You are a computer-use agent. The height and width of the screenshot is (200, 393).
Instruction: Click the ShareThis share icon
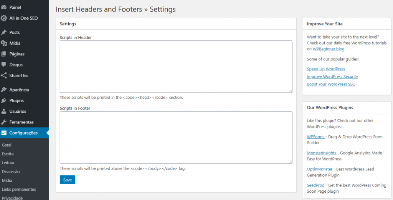click(3, 75)
